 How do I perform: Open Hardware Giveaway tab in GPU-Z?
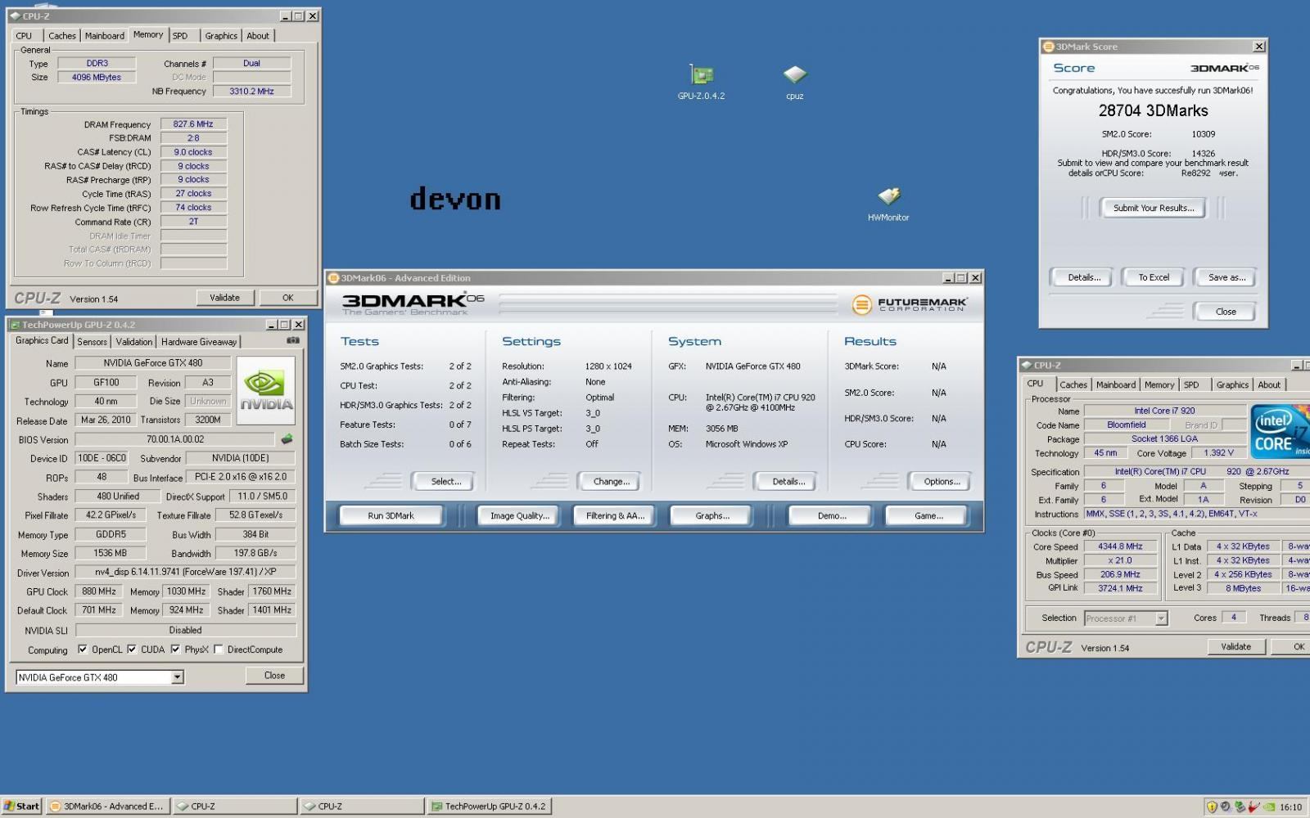point(199,342)
